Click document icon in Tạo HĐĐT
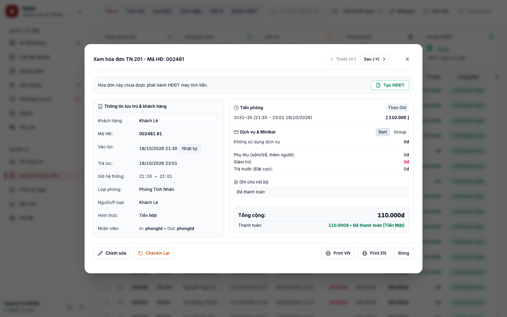The height and width of the screenshot is (317, 507). (378, 85)
